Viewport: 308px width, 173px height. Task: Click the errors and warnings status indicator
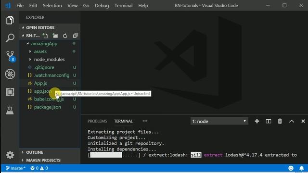(39, 168)
